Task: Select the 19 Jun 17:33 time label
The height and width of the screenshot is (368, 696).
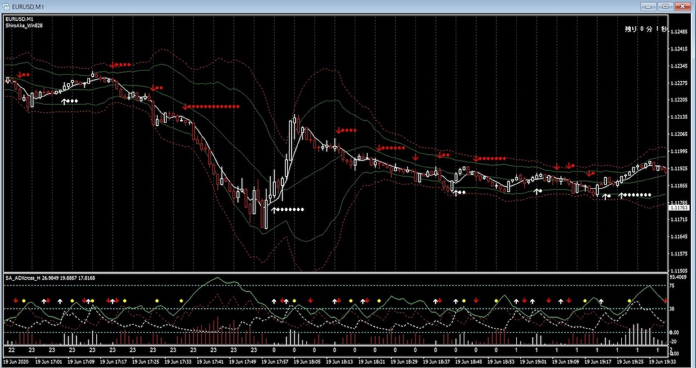Action: [177, 362]
